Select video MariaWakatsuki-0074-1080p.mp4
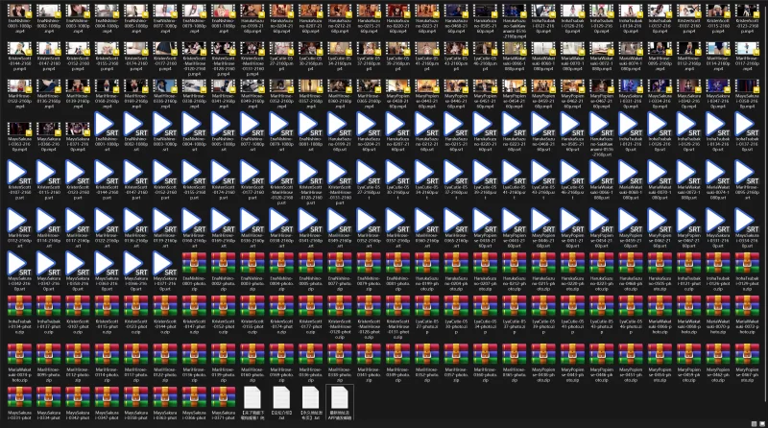The width and height of the screenshot is (768, 428). click(x=631, y=57)
